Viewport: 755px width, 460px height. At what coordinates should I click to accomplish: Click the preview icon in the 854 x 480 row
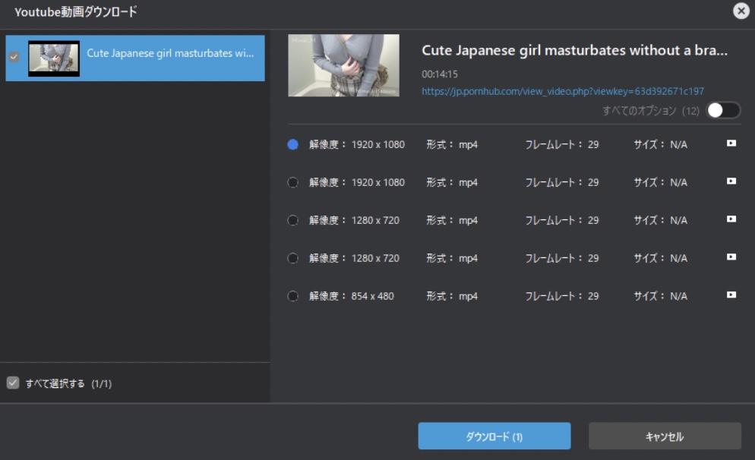[731, 295]
